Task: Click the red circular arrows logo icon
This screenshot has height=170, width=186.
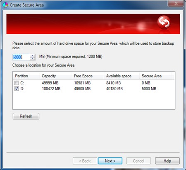Action: (x=164, y=22)
